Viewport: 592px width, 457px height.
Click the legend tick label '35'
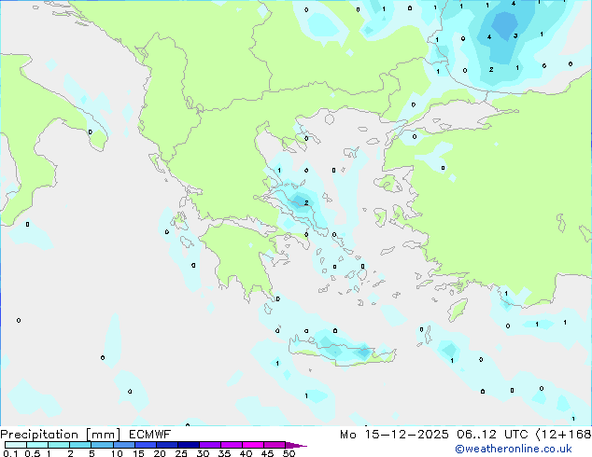(x=224, y=453)
